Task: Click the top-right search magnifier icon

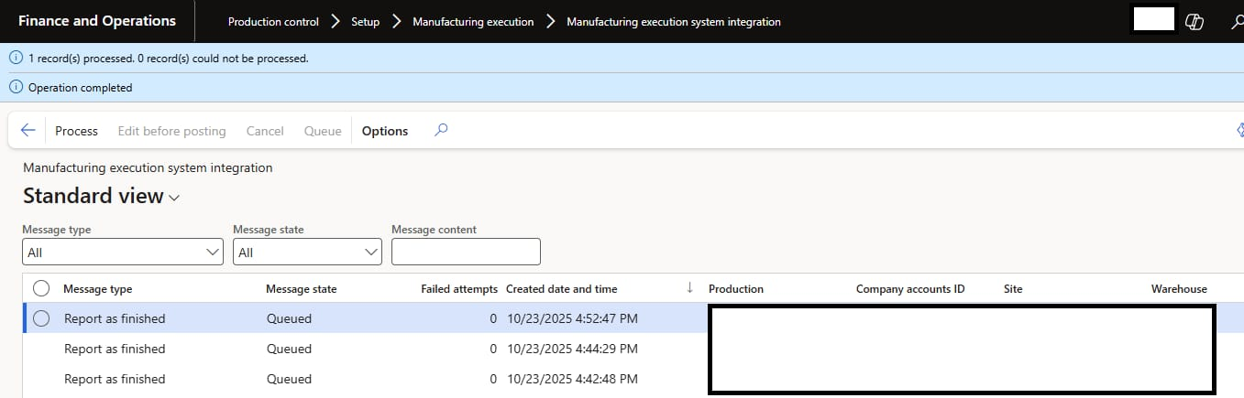Action: 1236,21
